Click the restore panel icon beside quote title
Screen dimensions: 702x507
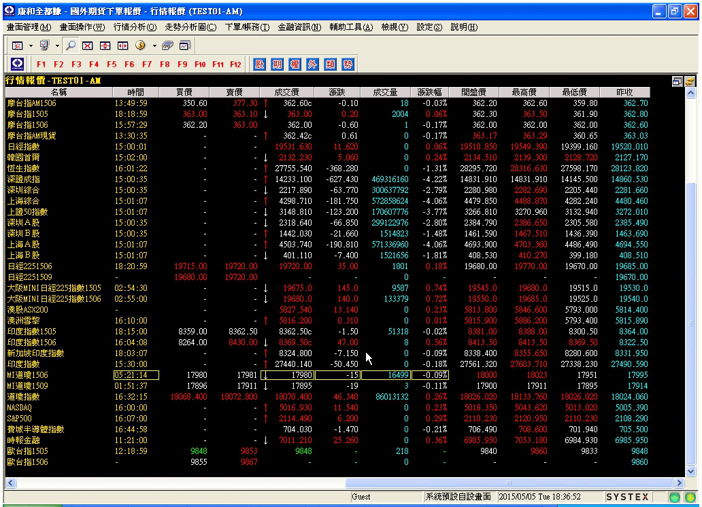pos(677,81)
